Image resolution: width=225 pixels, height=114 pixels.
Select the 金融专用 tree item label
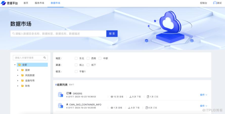(x=30, y=81)
